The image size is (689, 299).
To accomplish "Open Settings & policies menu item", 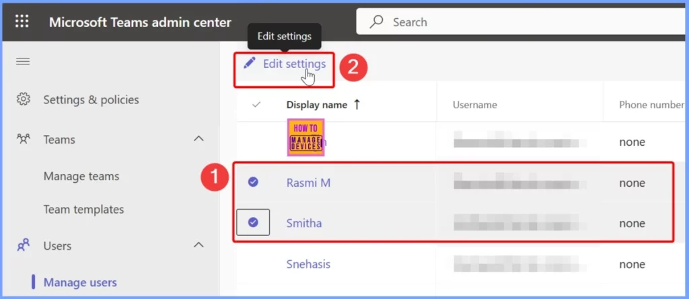I will [91, 99].
